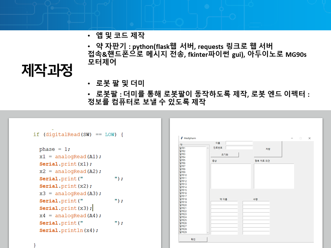Select 알약16 in the pill list
Image resolution: width=331 pixels, height=248 pixels.
click(x=183, y=193)
